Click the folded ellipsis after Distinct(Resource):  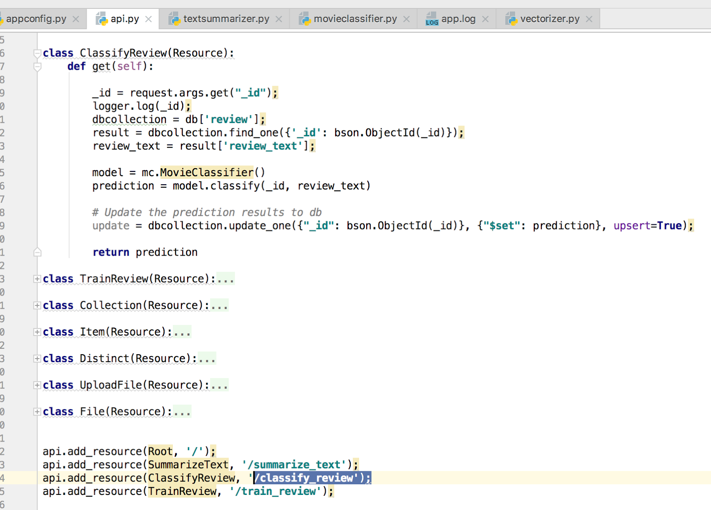pos(207,359)
